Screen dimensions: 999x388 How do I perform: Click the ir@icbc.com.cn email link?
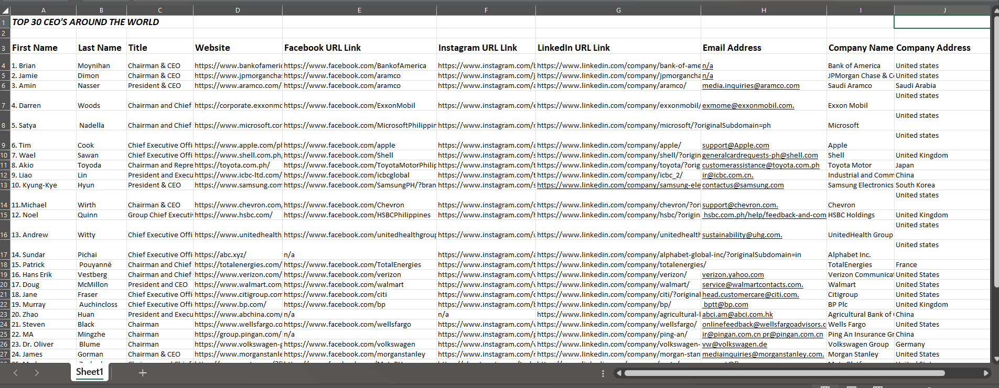[x=728, y=175]
